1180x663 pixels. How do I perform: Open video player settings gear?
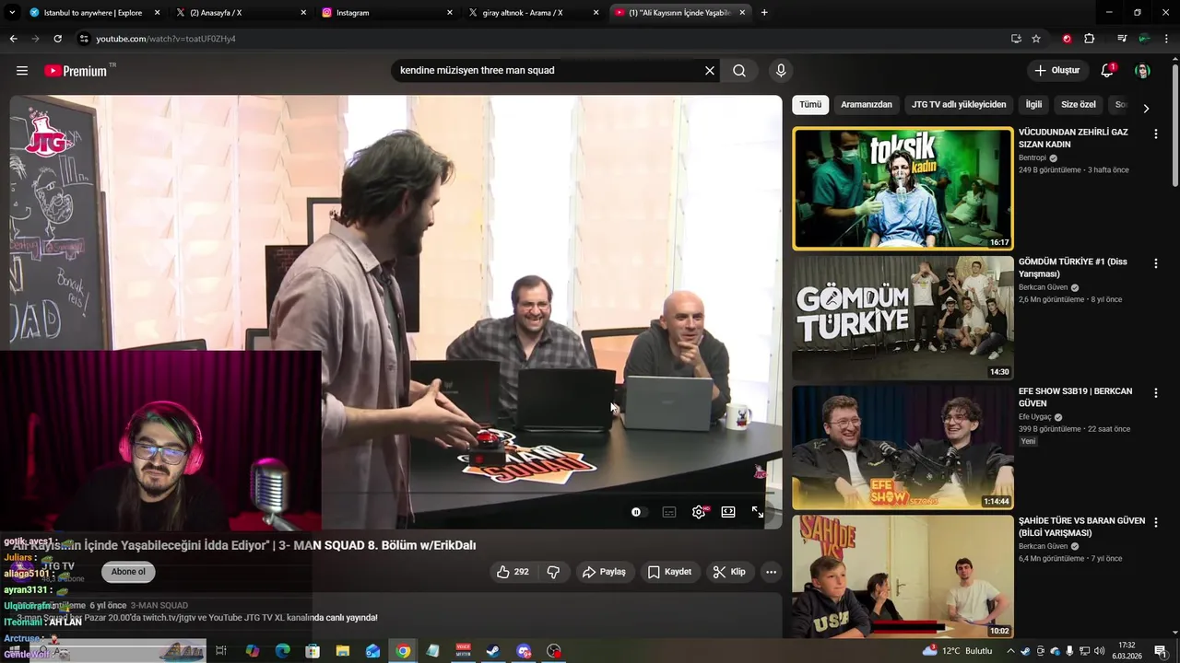(699, 512)
